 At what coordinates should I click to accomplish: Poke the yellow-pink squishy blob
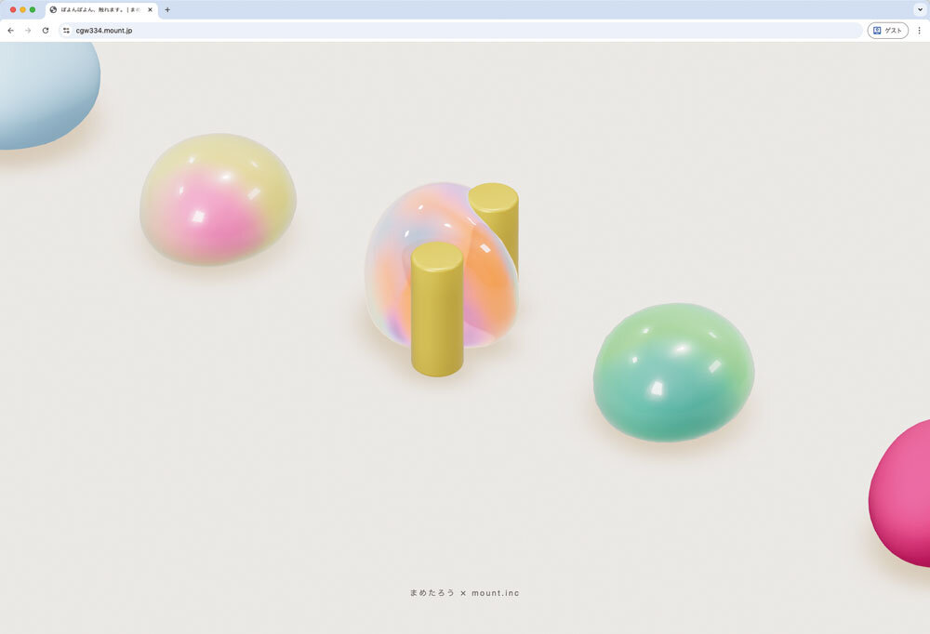coord(218,199)
